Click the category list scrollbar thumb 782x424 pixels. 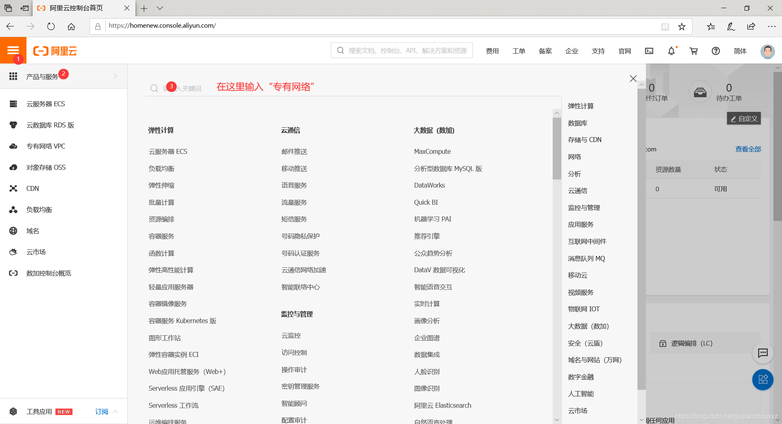(641, 239)
